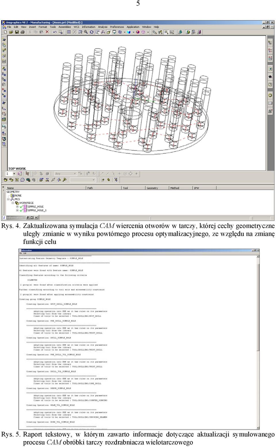Click the TOP WORK view label
276x447 pixels.
pos(17,169)
